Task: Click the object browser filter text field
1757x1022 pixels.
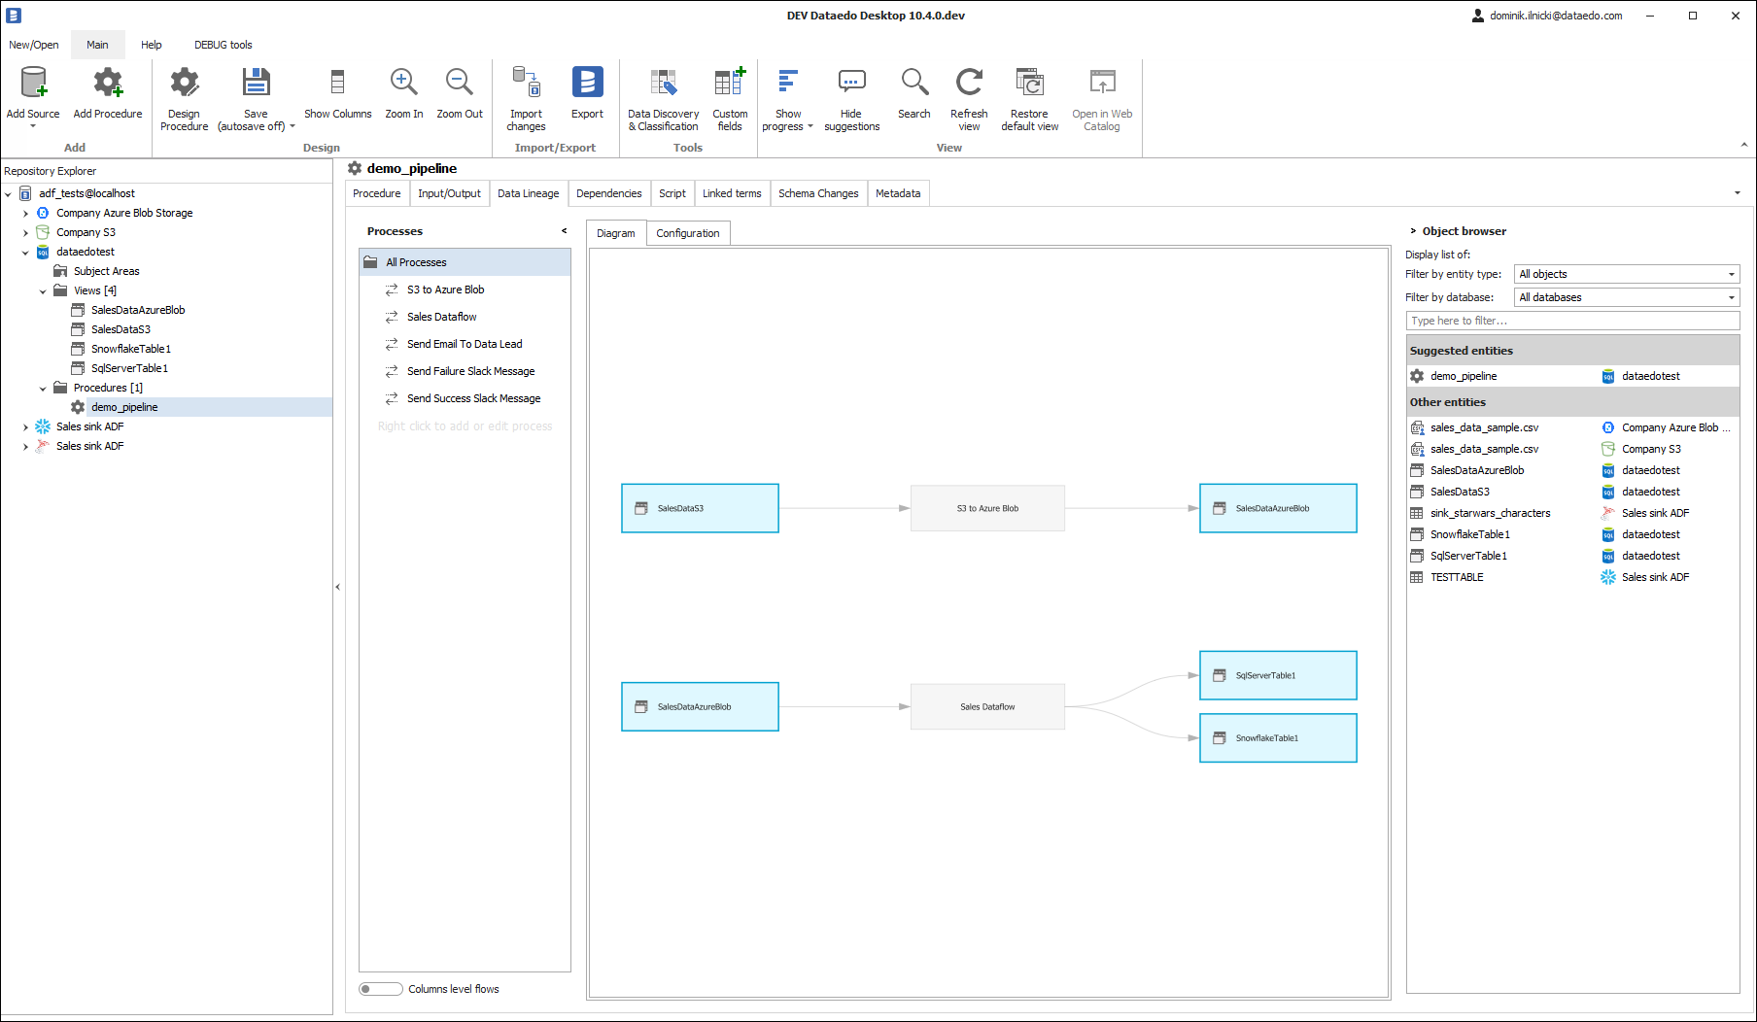Action: [x=1571, y=321]
